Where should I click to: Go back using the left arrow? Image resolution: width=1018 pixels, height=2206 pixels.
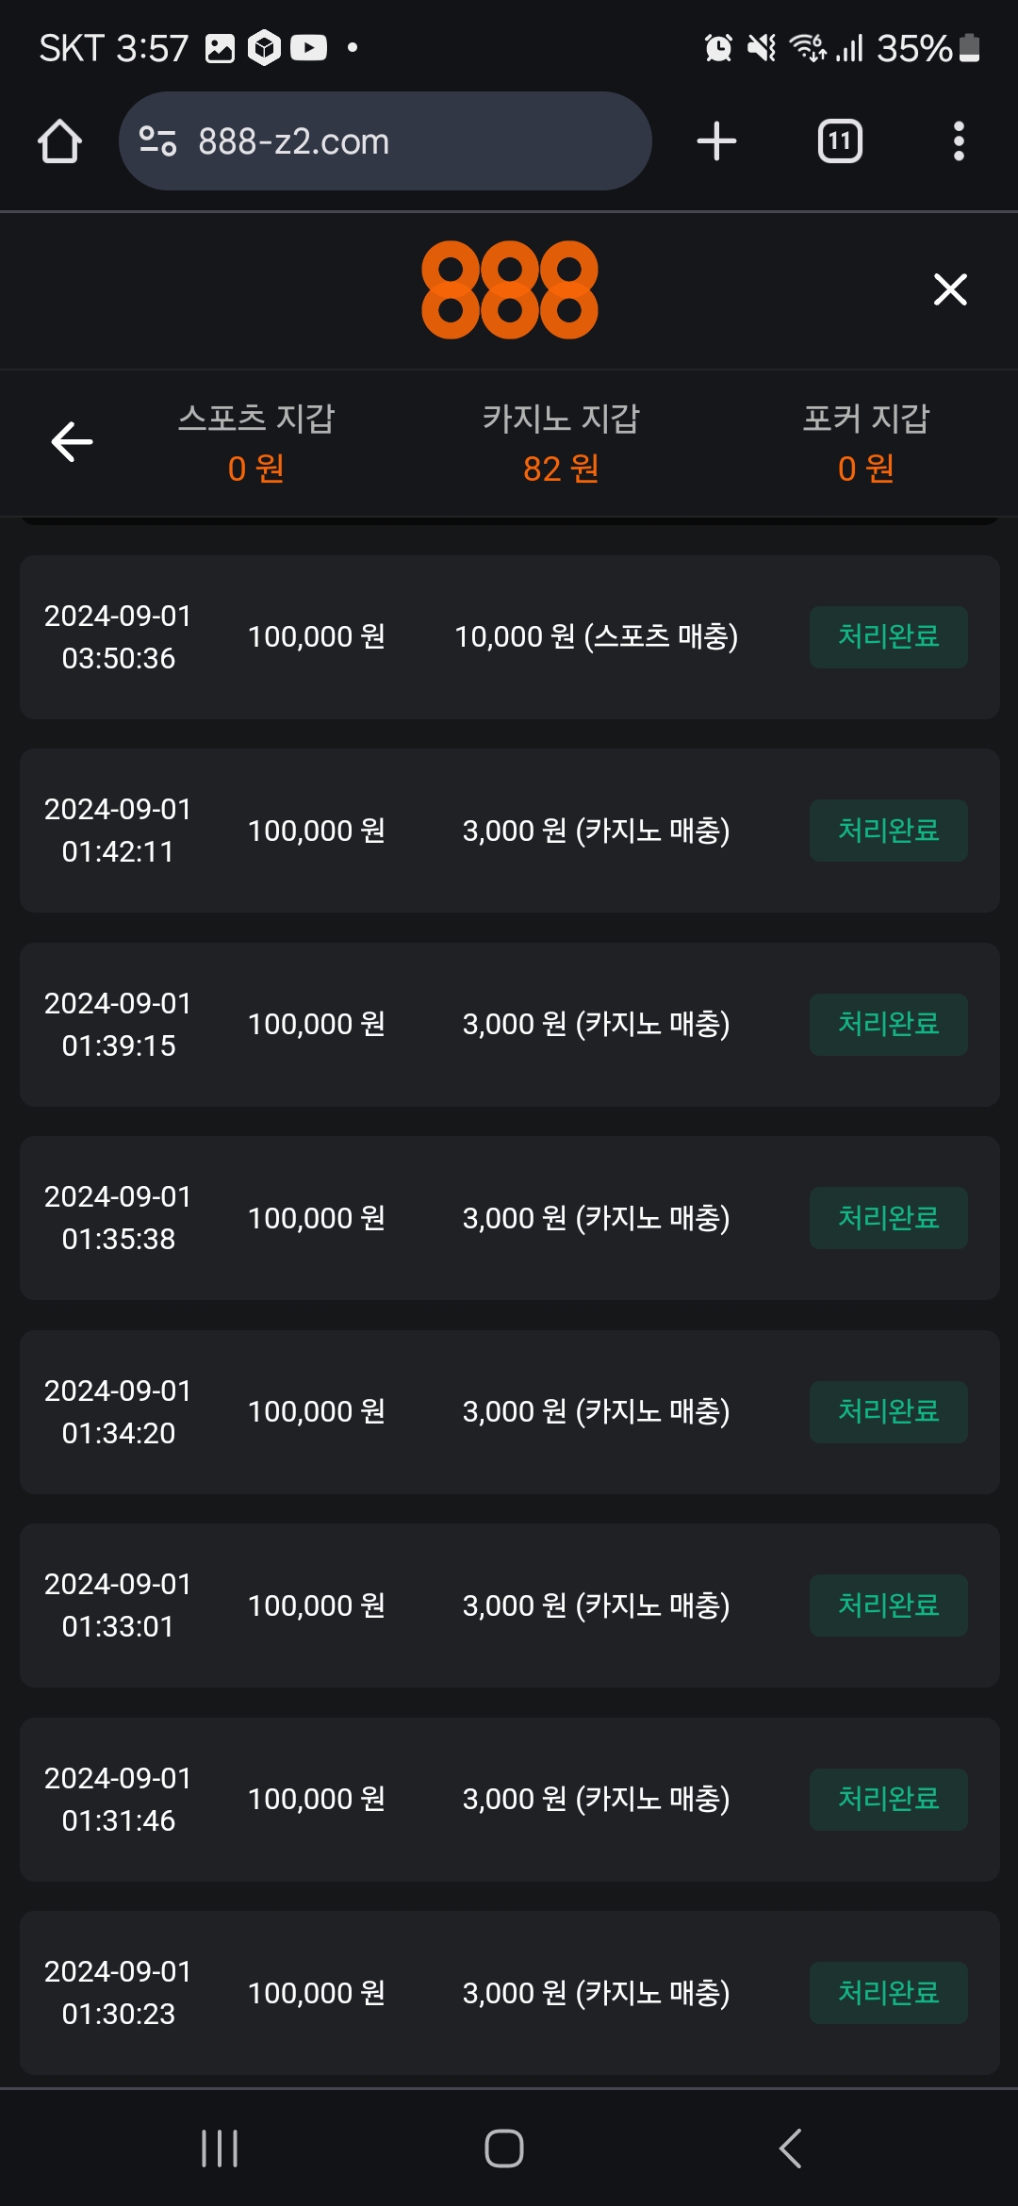(x=72, y=442)
